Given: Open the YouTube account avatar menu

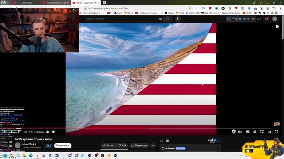Looking at the screenshot, I should pyautogui.click(x=275, y=19).
